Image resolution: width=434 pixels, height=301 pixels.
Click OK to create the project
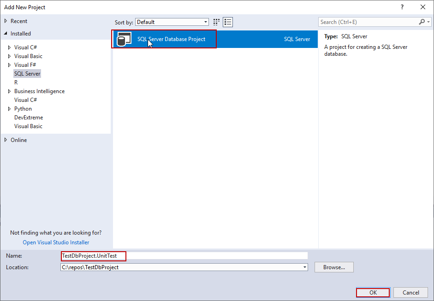point(372,292)
